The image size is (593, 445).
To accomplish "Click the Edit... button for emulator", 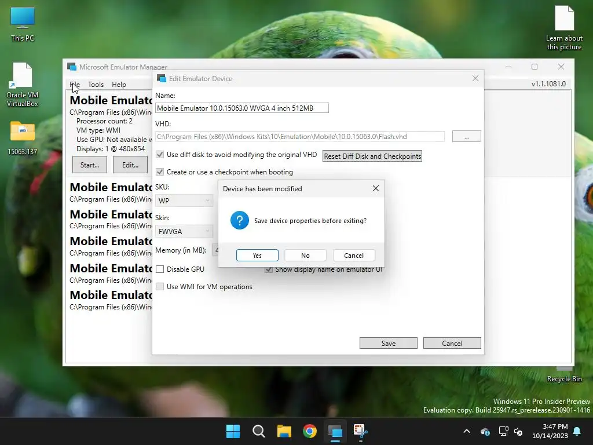I will 130,165.
